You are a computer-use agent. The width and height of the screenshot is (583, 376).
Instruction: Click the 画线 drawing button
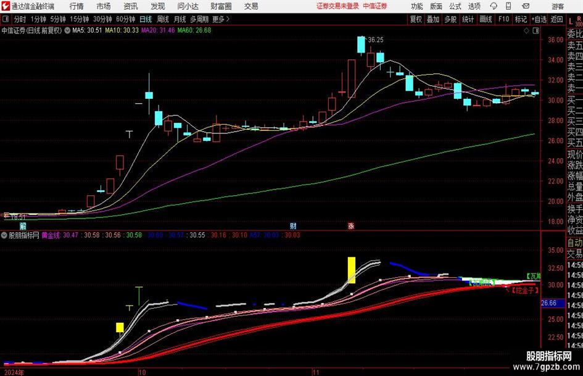486,19
